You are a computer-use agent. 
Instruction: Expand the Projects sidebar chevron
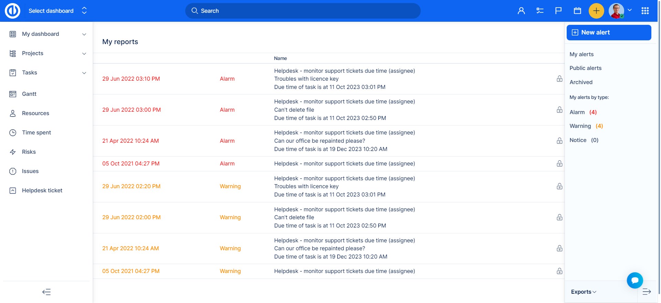point(84,53)
